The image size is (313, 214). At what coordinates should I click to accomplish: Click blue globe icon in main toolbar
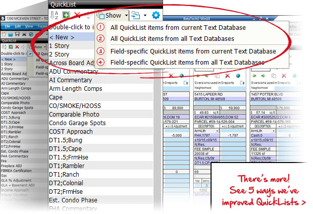pyautogui.click(x=31, y=34)
